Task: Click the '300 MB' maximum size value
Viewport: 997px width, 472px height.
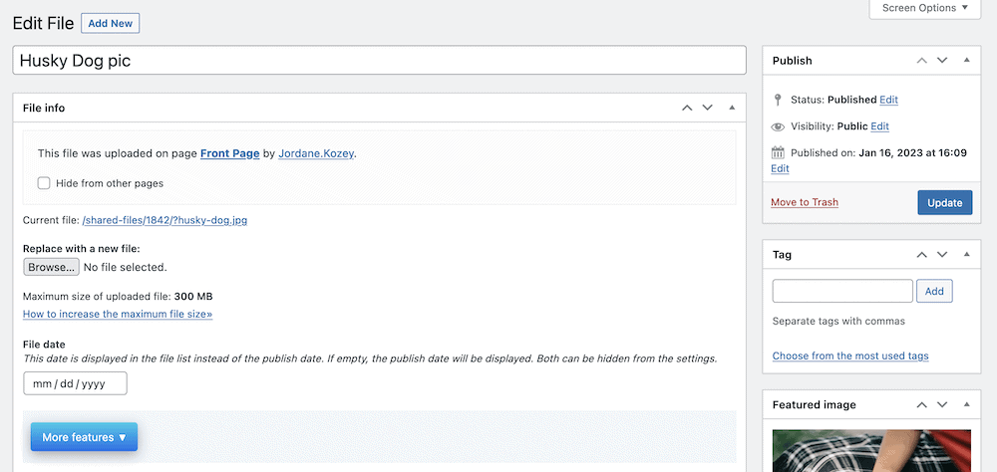Action: click(193, 296)
